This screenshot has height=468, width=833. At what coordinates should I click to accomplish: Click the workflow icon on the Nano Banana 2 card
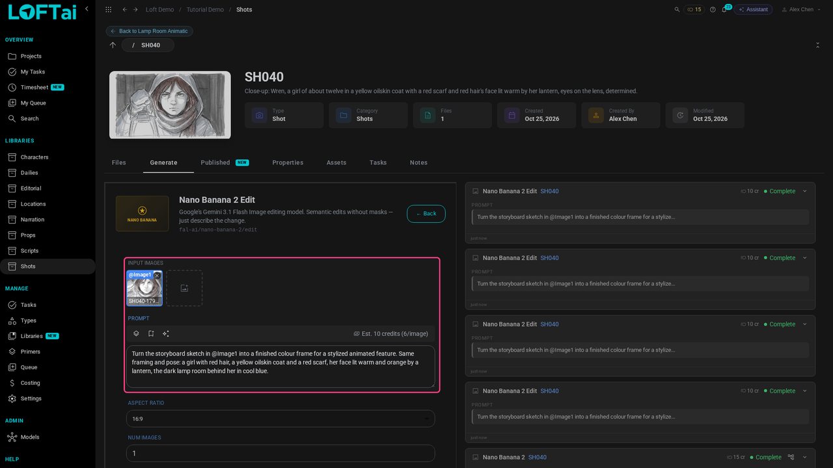click(791, 457)
